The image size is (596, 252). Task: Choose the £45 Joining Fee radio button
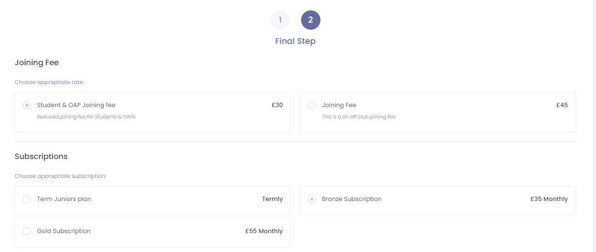click(x=311, y=105)
